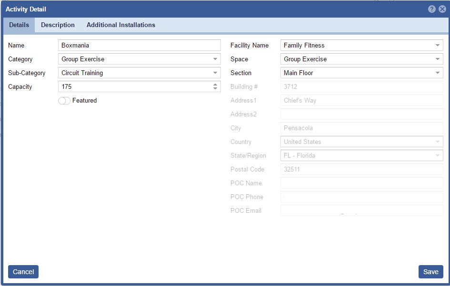Increase Capacity with the up arrow
The image size is (450, 286).
coord(215,85)
